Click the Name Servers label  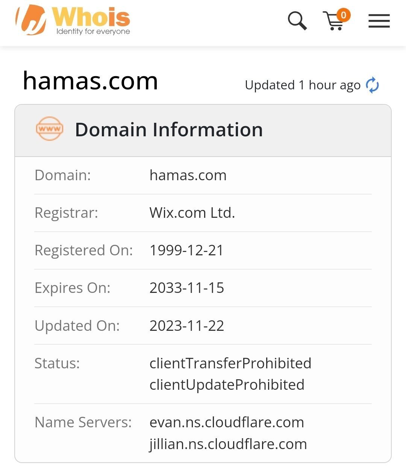coord(83,422)
